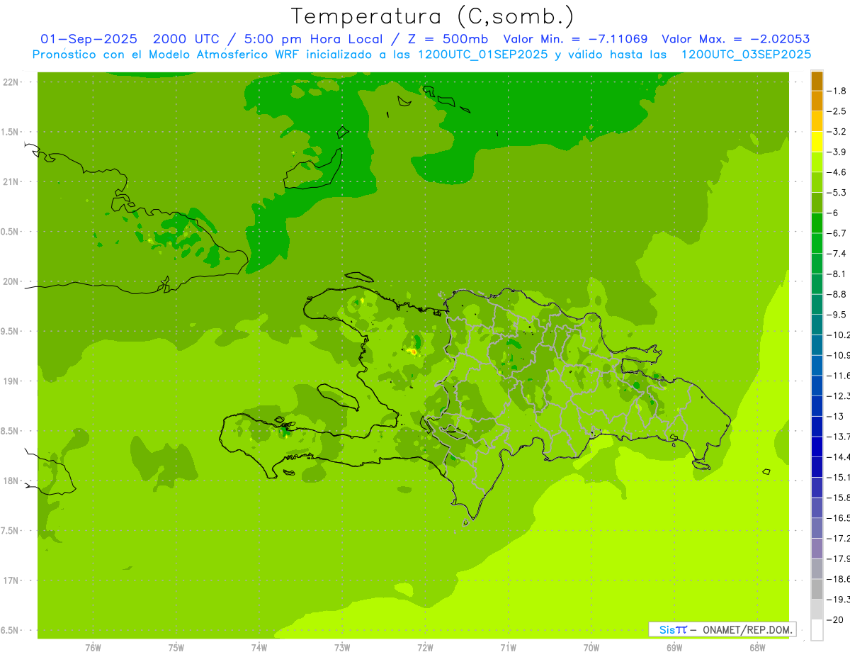The width and height of the screenshot is (850, 657).
Task: Click the '1200UTC_03SEP2025' valid-until text
Action: (x=746, y=55)
